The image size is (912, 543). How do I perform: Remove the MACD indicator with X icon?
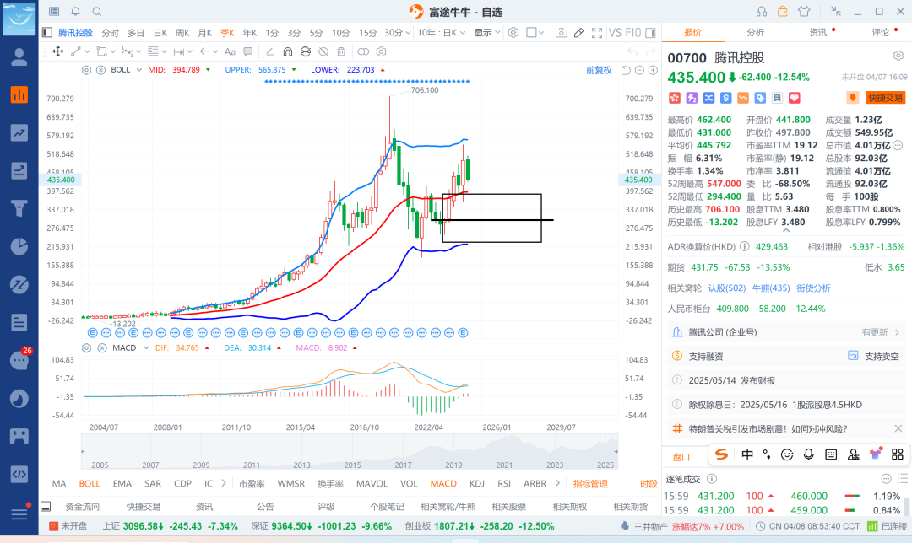102,348
